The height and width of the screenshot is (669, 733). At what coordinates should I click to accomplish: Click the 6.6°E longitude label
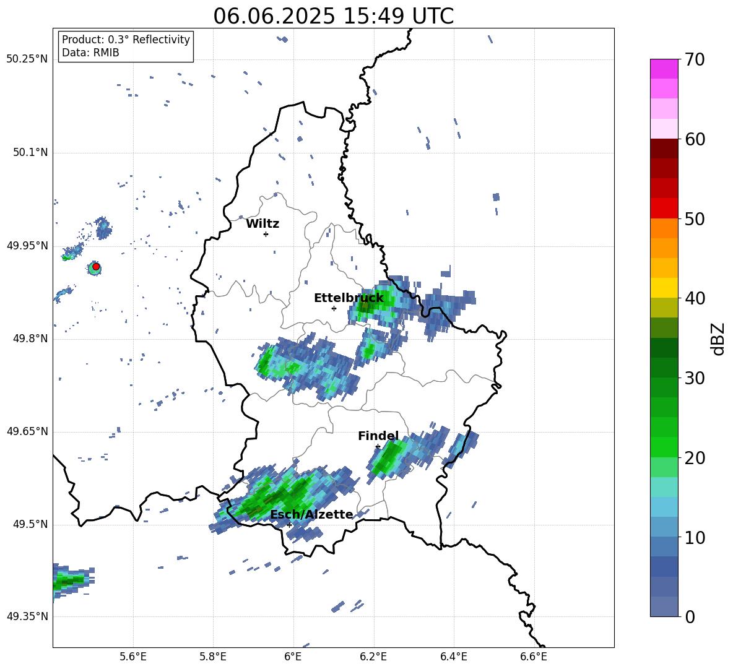534,657
